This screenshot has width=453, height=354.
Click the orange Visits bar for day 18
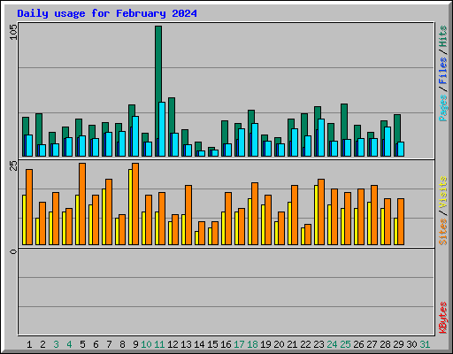(255, 213)
